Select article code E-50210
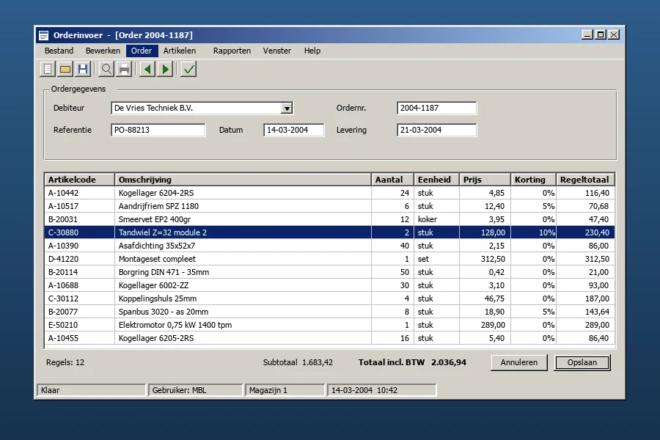The height and width of the screenshot is (440, 660). click(x=79, y=325)
